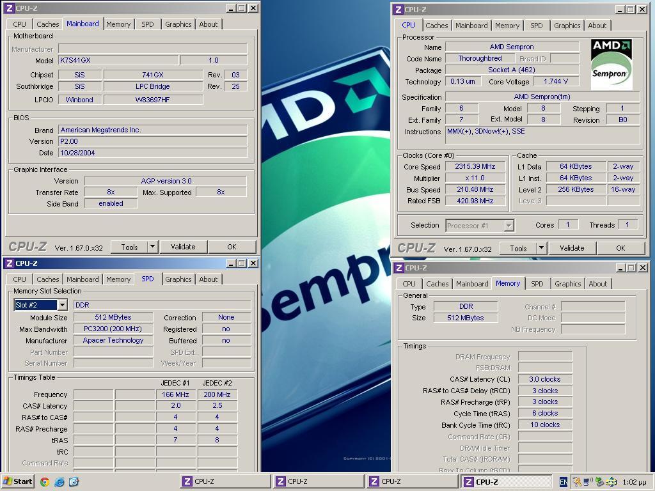This screenshot has width=655, height=491.
Task: Click the BIOS version P2.00 field
Action: [x=152, y=141]
